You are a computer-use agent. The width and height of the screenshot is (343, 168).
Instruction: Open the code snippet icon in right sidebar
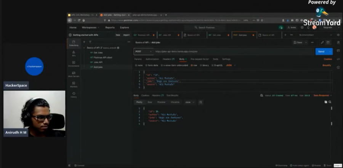coord(338,59)
